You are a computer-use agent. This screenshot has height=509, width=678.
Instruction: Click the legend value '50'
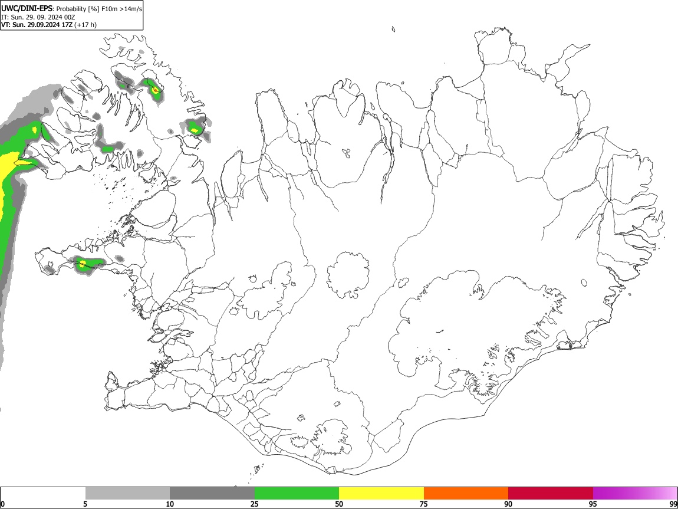[x=339, y=504]
